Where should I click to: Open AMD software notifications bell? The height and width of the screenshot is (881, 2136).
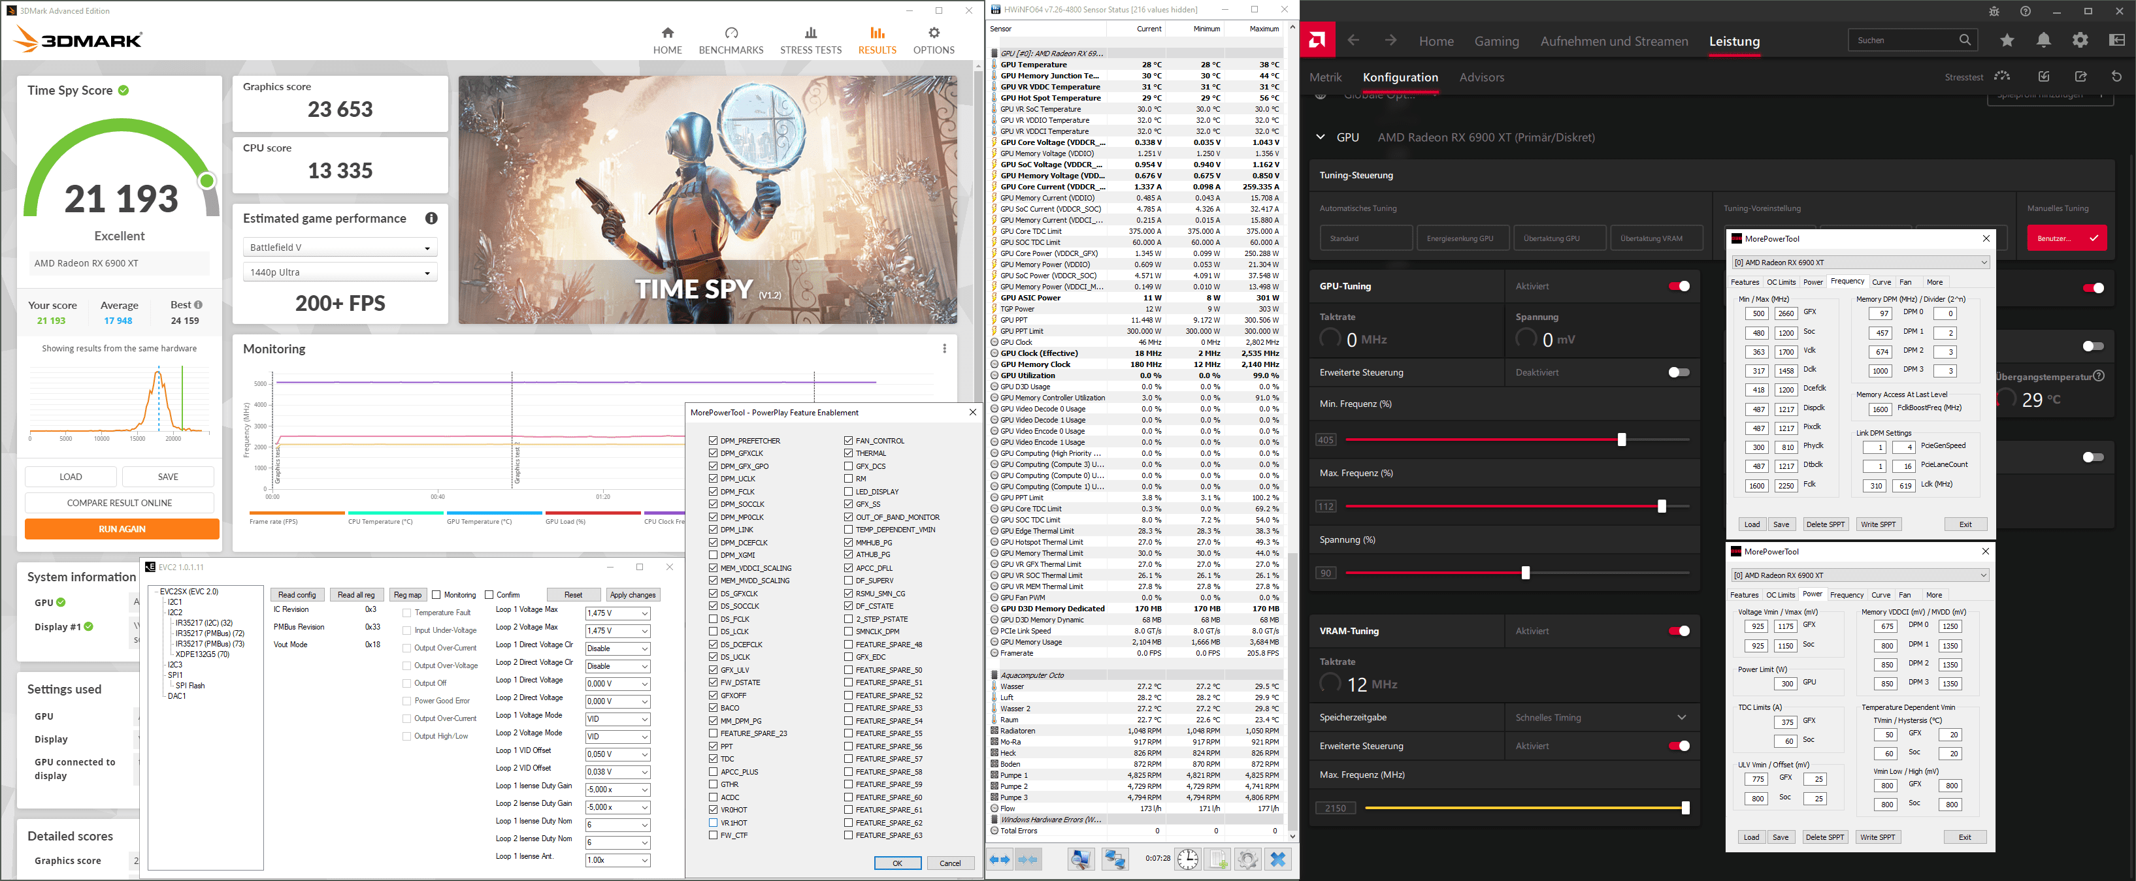click(x=2044, y=40)
